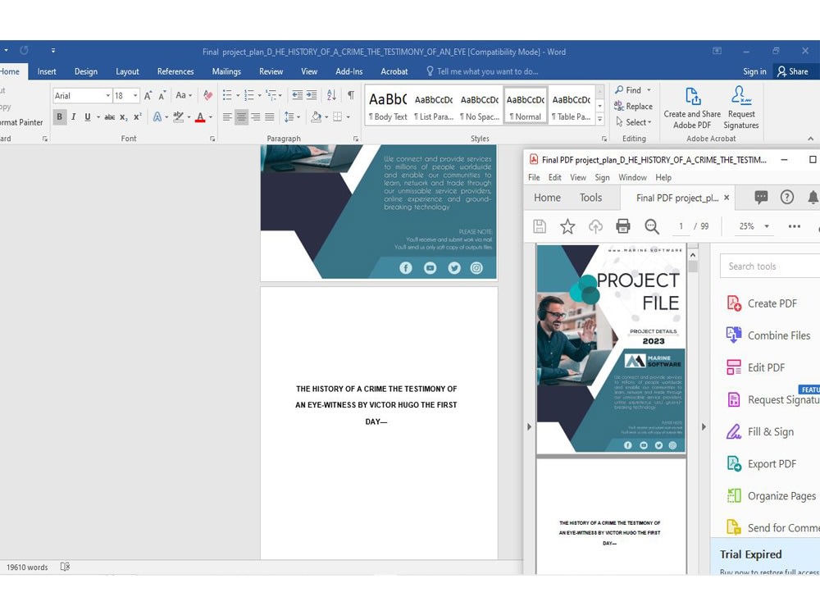
Task: Click Create and Share Adobe PDF
Action: [692, 108]
